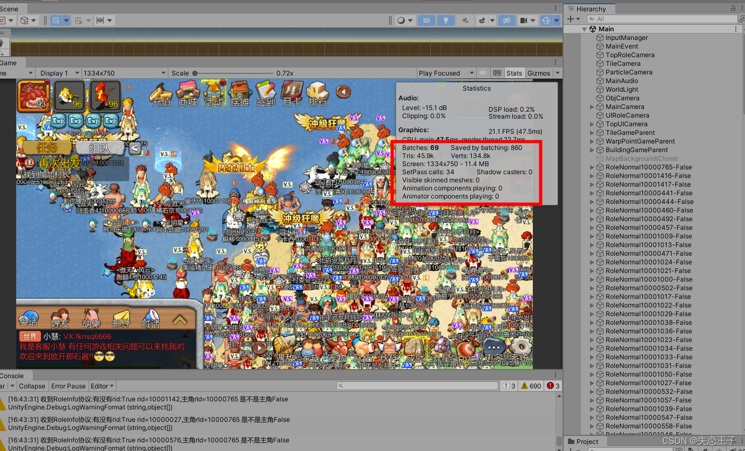745x451 pixels.
Task: Click the 任务 quest tab in game
Action: click(46, 148)
